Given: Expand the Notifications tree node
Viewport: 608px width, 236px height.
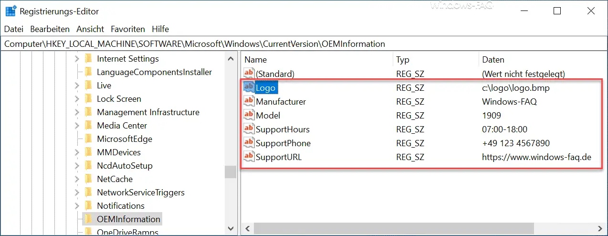Looking at the screenshot, I should pyautogui.click(x=77, y=206).
